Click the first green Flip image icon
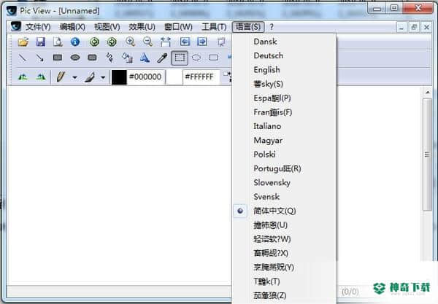 [x=23, y=77]
